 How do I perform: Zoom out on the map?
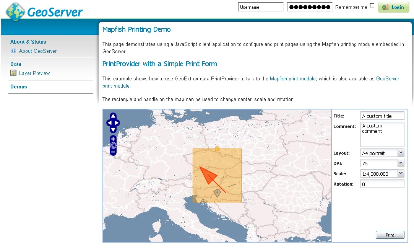(113, 152)
